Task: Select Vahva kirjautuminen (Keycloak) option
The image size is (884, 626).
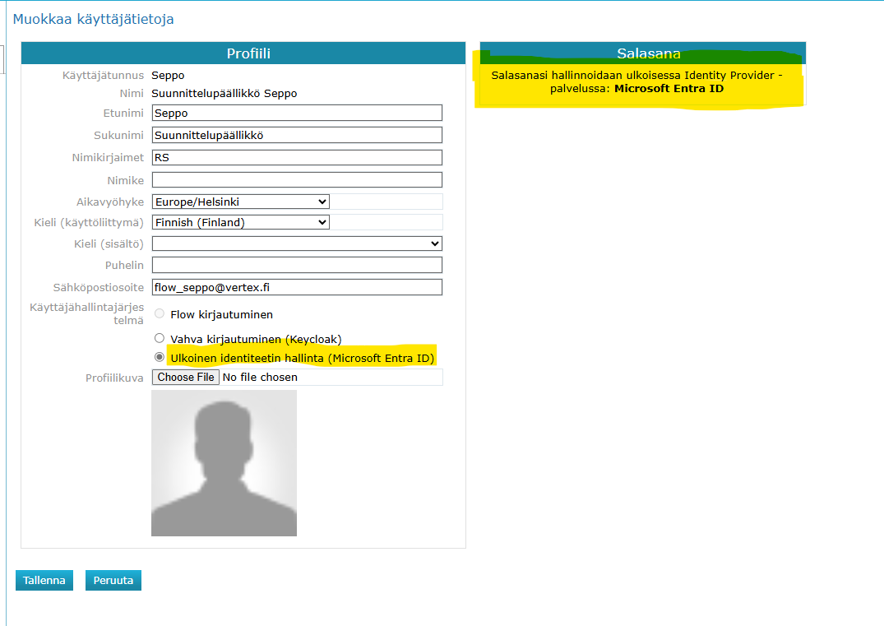Action: [x=160, y=338]
